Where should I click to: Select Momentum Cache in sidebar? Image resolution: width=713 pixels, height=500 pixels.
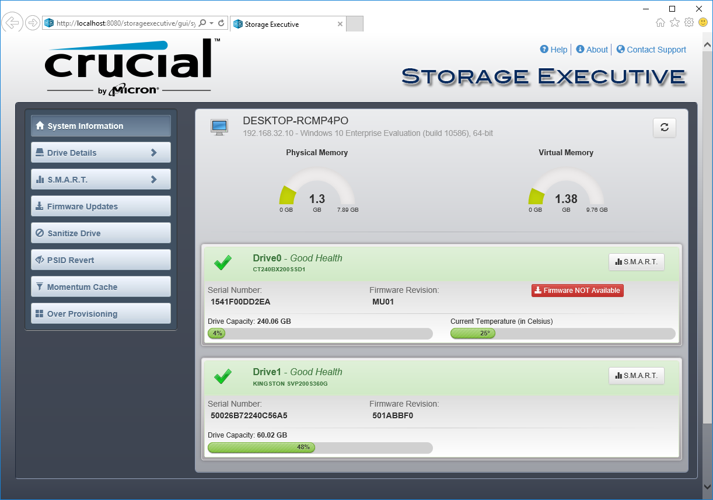coord(100,287)
